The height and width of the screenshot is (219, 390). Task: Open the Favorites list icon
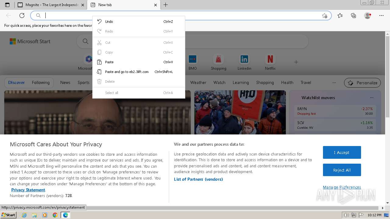coord(340,16)
